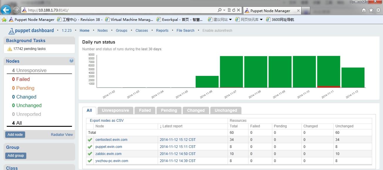
Task: Switch to the Unresponsive tab
Action: click(x=115, y=111)
